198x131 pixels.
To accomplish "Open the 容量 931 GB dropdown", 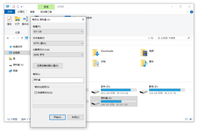I will [x=58, y=32].
